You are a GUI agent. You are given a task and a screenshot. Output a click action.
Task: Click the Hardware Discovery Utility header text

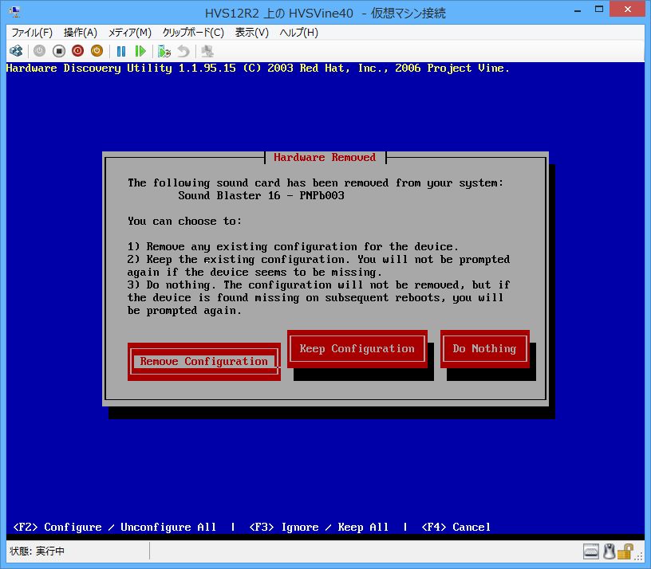(258, 68)
